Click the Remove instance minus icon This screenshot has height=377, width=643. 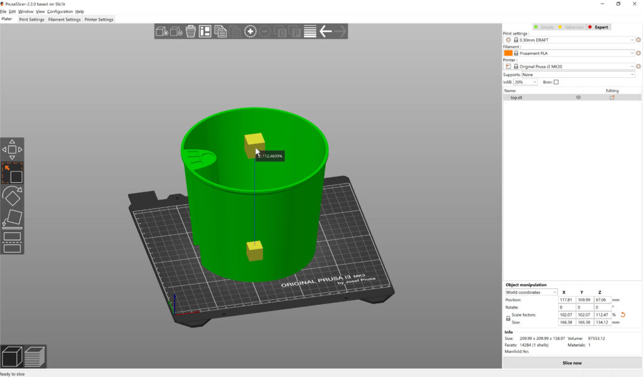coord(265,31)
